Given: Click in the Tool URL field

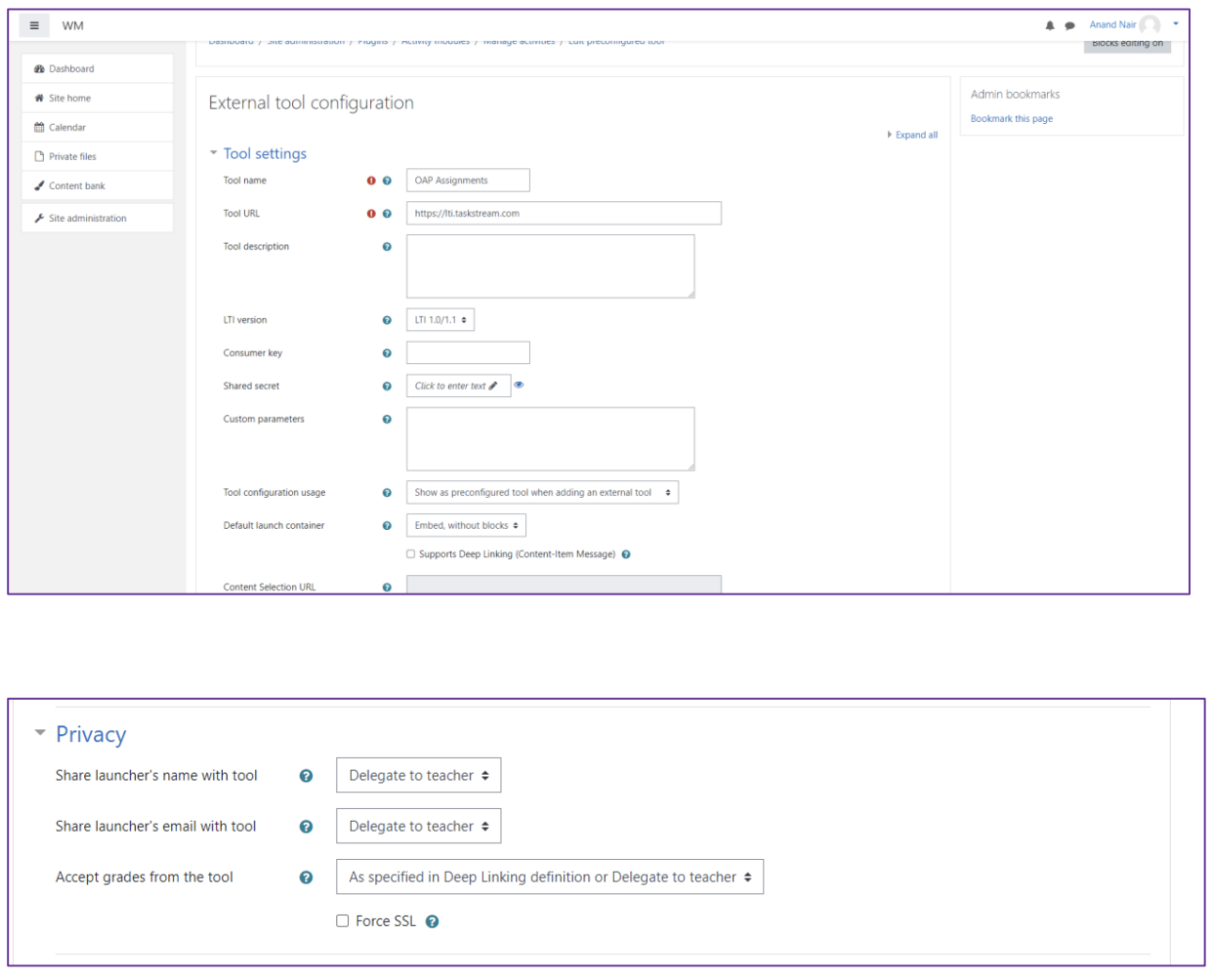Looking at the screenshot, I should (564, 214).
